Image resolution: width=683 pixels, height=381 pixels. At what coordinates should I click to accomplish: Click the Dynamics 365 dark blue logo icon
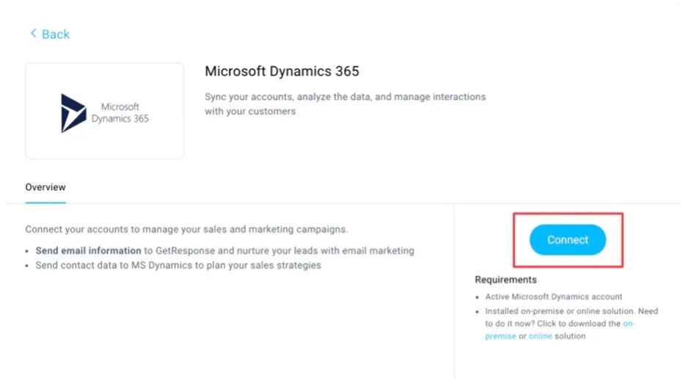(x=73, y=112)
